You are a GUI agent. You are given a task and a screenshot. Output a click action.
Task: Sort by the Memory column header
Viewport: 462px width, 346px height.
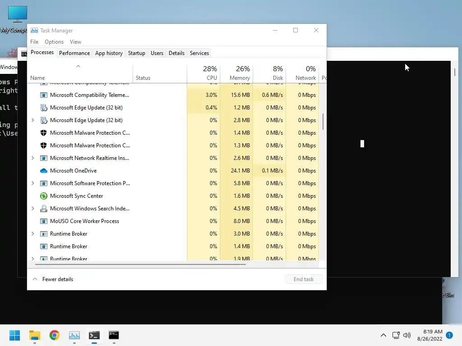pyautogui.click(x=236, y=73)
